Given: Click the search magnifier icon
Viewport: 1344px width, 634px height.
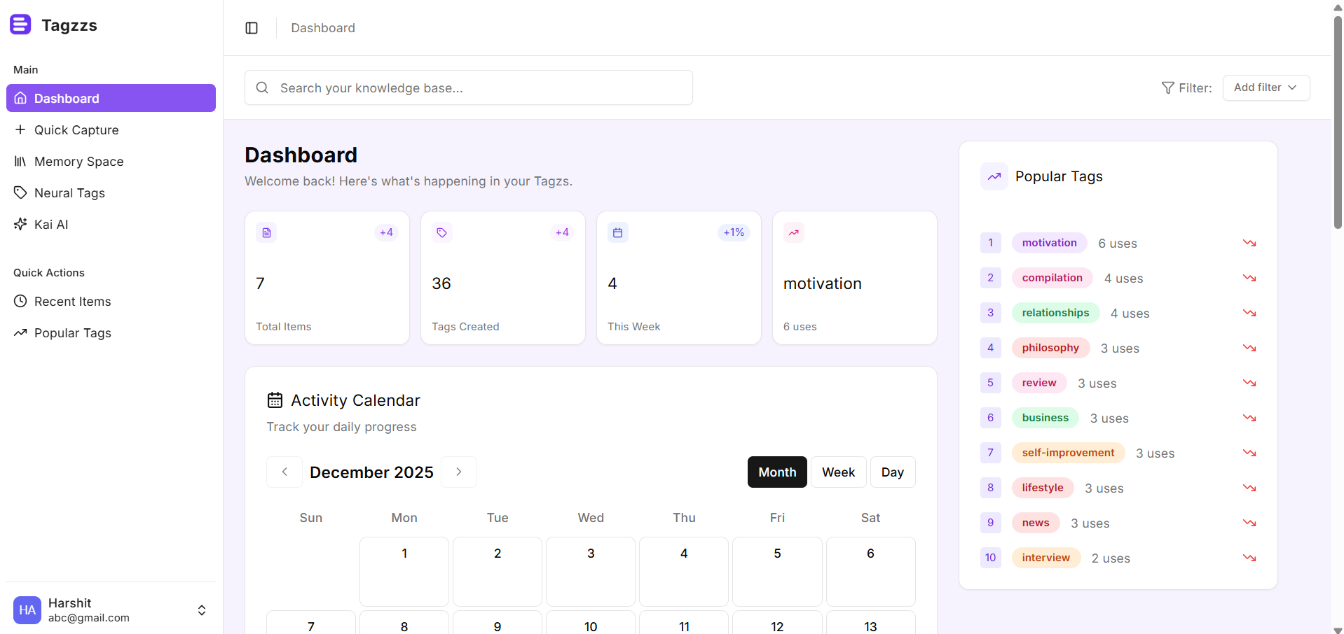Looking at the screenshot, I should [x=262, y=87].
